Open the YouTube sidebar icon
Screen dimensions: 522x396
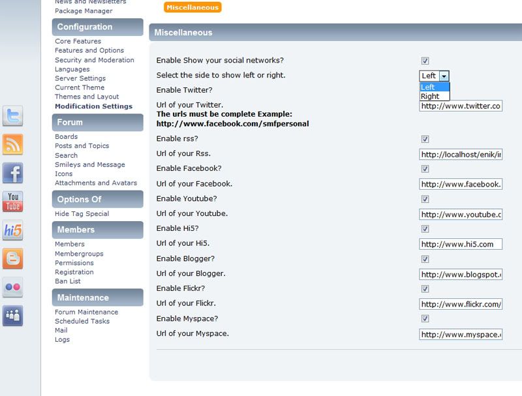pyautogui.click(x=12, y=202)
